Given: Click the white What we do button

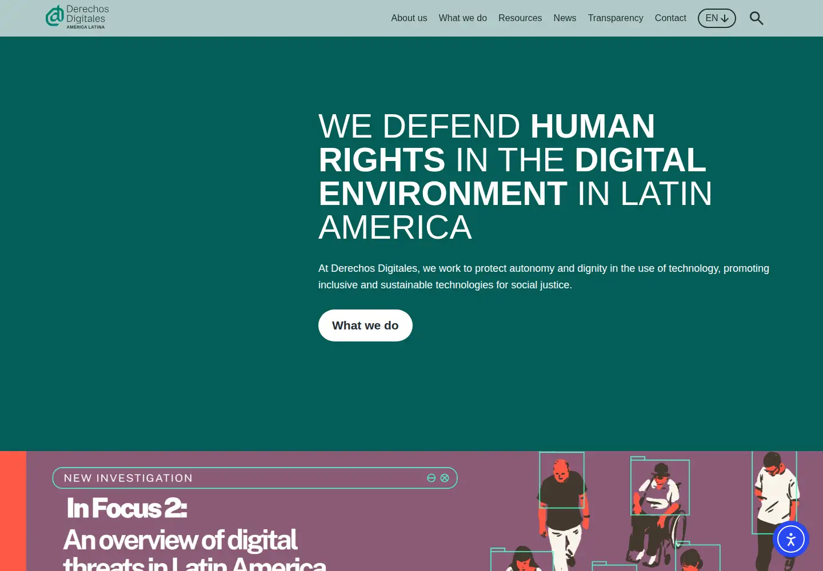Looking at the screenshot, I should pyautogui.click(x=365, y=325).
